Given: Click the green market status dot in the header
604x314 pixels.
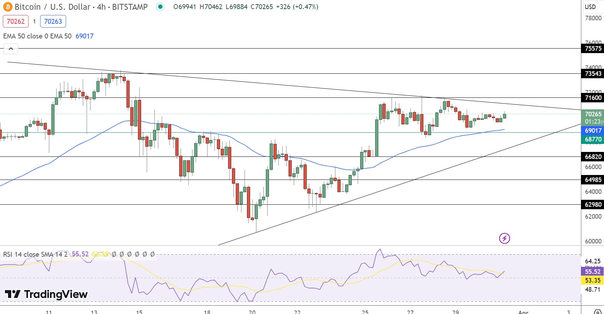Looking at the screenshot, I should click(160, 6).
